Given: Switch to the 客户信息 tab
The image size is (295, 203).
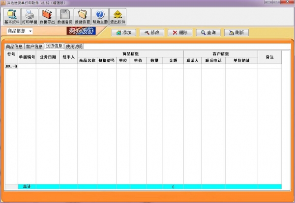Looking at the screenshot, I should [x=34, y=47].
